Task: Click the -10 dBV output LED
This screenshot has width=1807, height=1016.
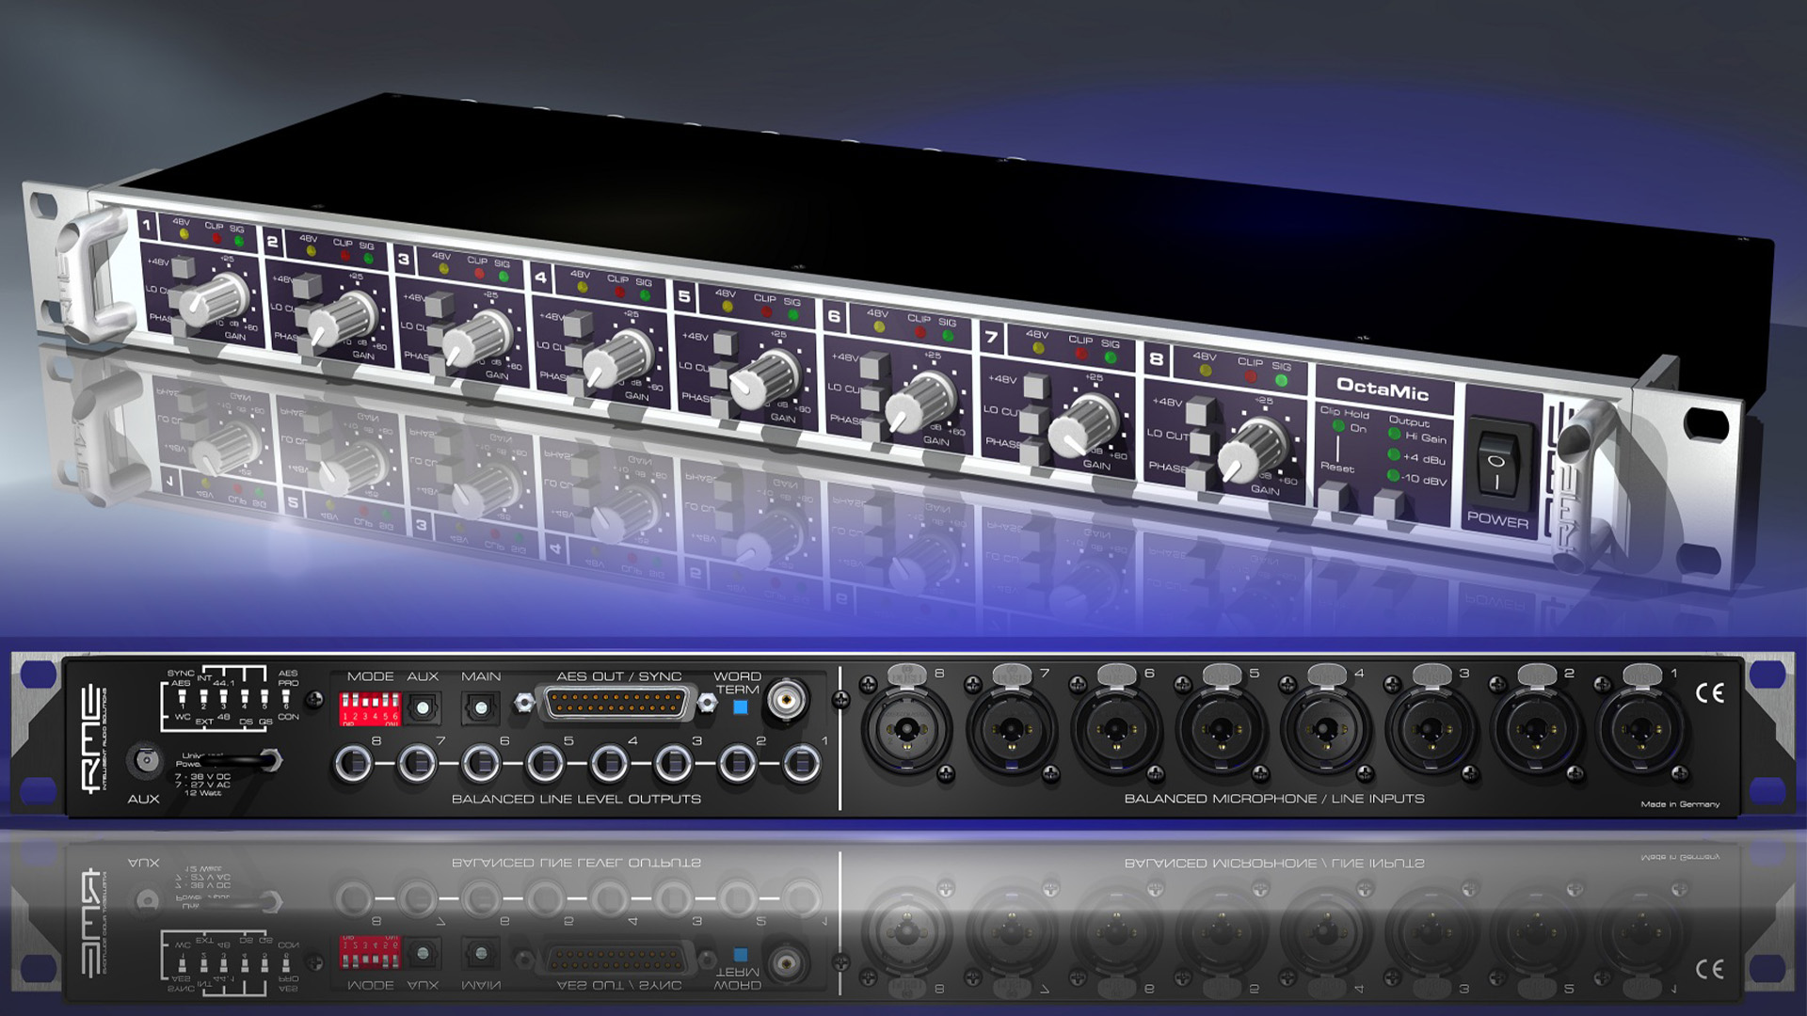Action: tap(1393, 475)
